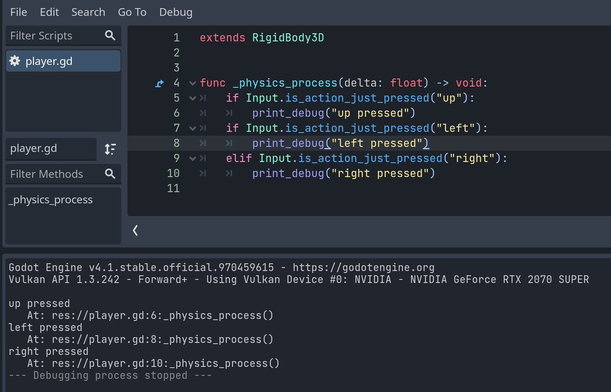Toggle alphabetical sorting of the methods list
This screenshot has height=392, width=611.
(110, 149)
